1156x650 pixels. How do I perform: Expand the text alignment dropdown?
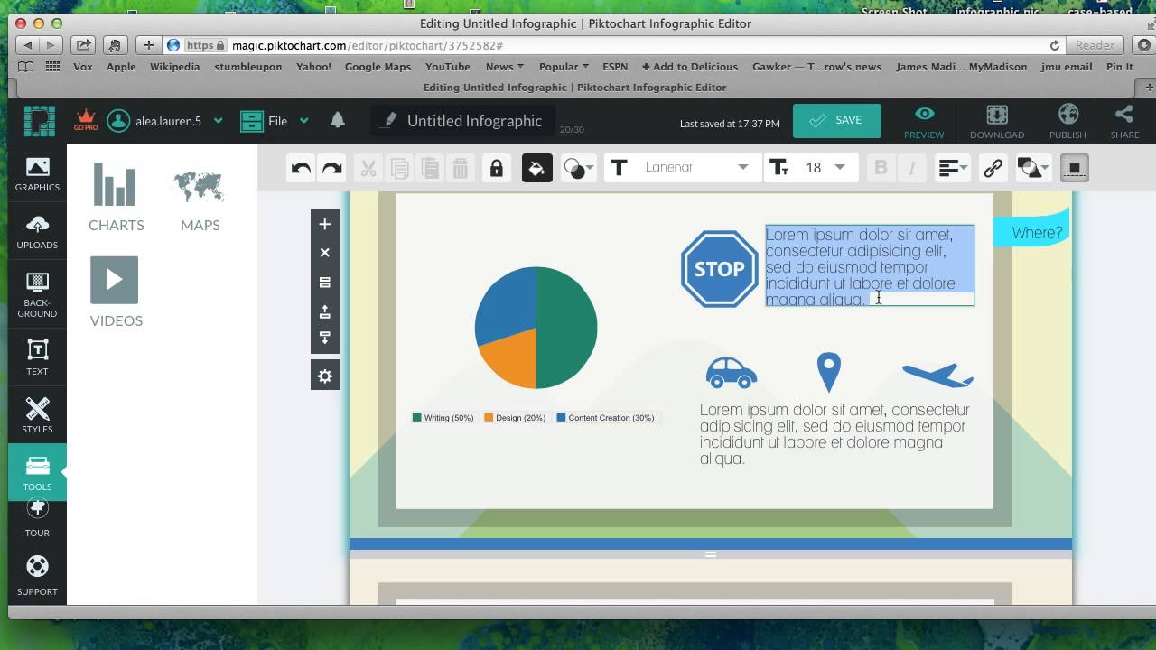coord(952,168)
